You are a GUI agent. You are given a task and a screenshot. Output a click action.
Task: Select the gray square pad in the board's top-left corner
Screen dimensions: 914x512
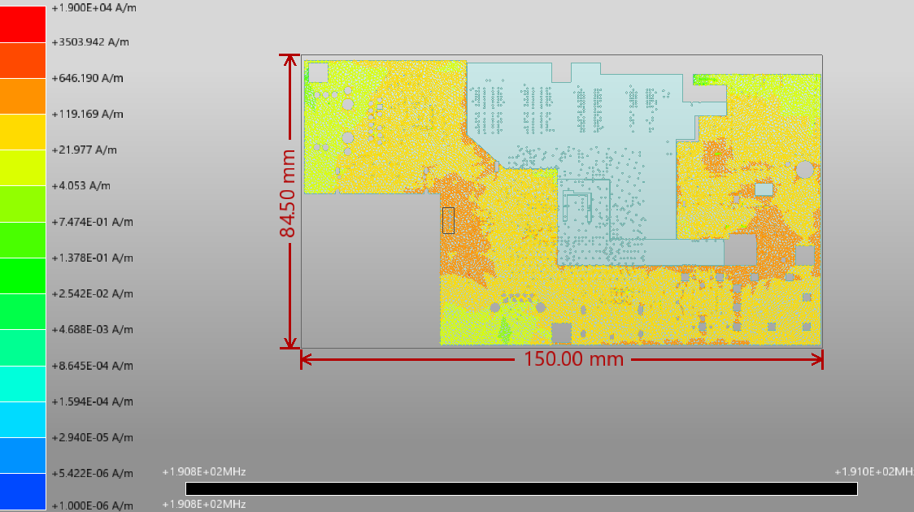coord(318,72)
